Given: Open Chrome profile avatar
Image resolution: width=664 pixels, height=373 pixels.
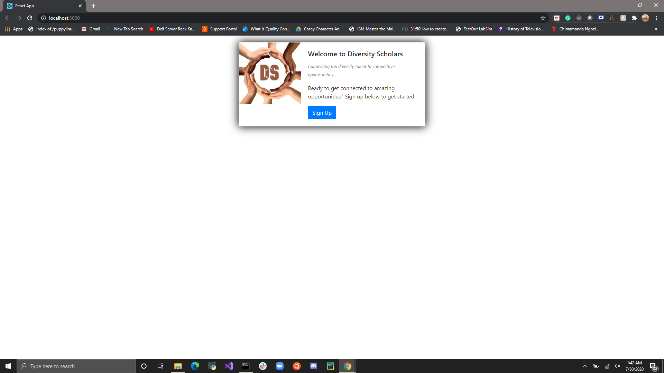Looking at the screenshot, I should (645, 18).
